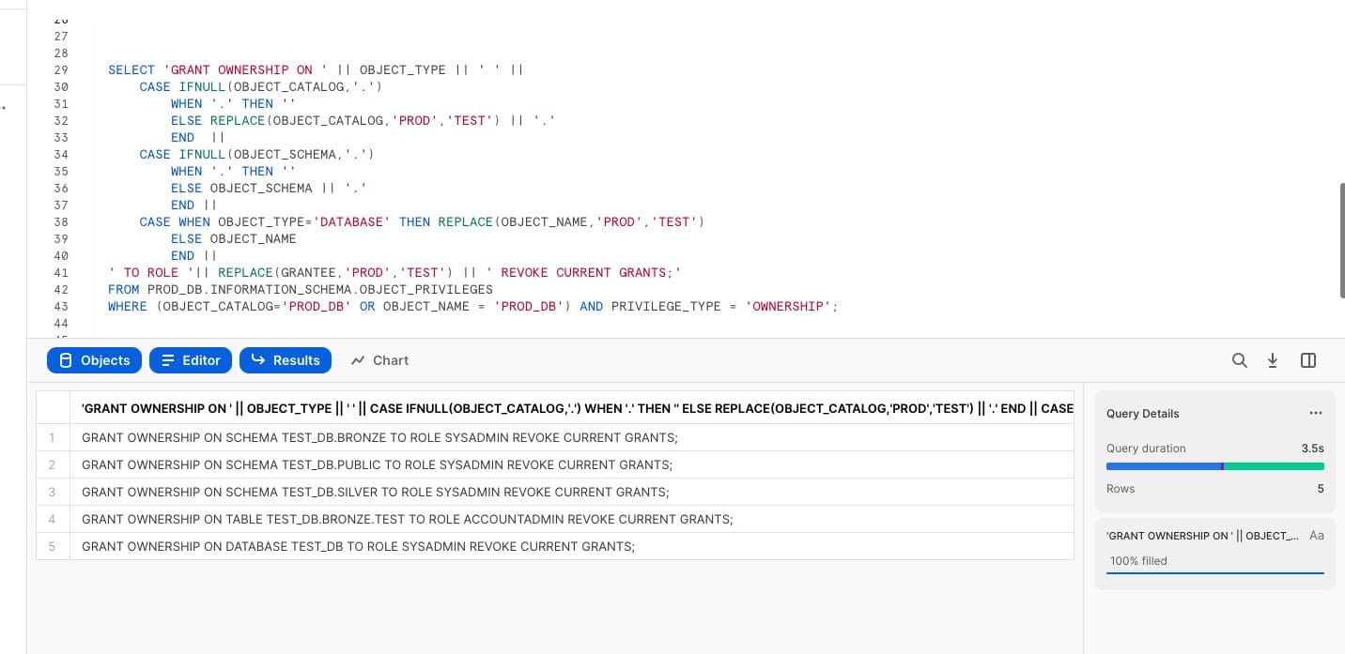Expand the GRANT OWNERSHIP column statistics card

(x=1202, y=536)
